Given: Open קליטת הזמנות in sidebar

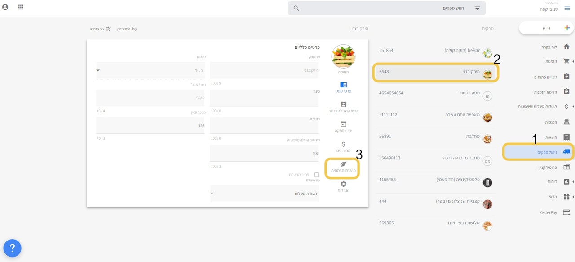Looking at the screenshot, I should point(546,92).
